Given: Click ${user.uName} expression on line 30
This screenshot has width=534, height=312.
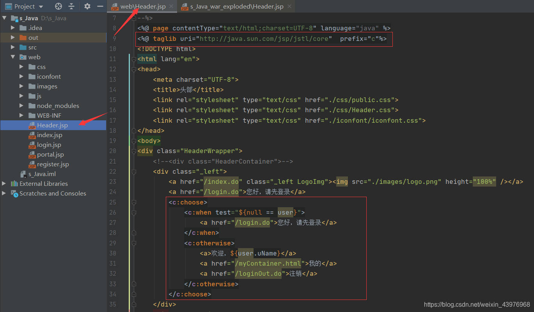Looking at the screenshot, I should tap(255, 254).
